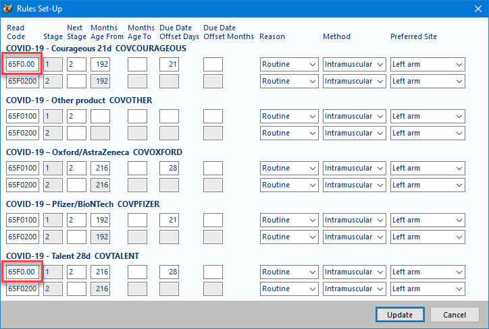The image size is (489, 329).
Task: Open Reason dropdown for COVOXFORD stage 1
Action: coord(289,169)
